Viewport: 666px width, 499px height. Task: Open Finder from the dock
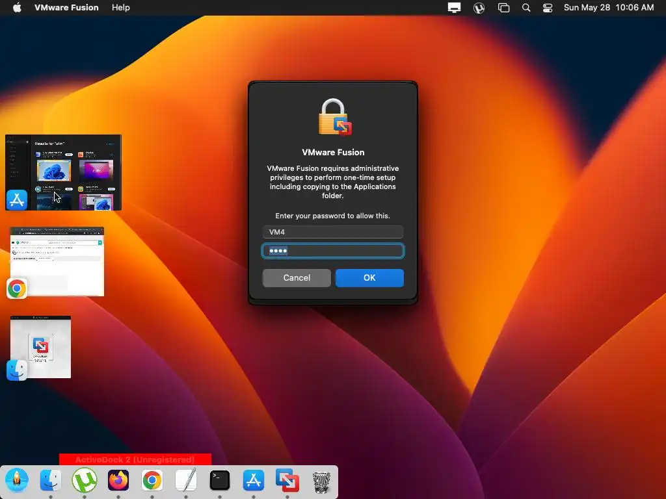[x=51, y=480]
